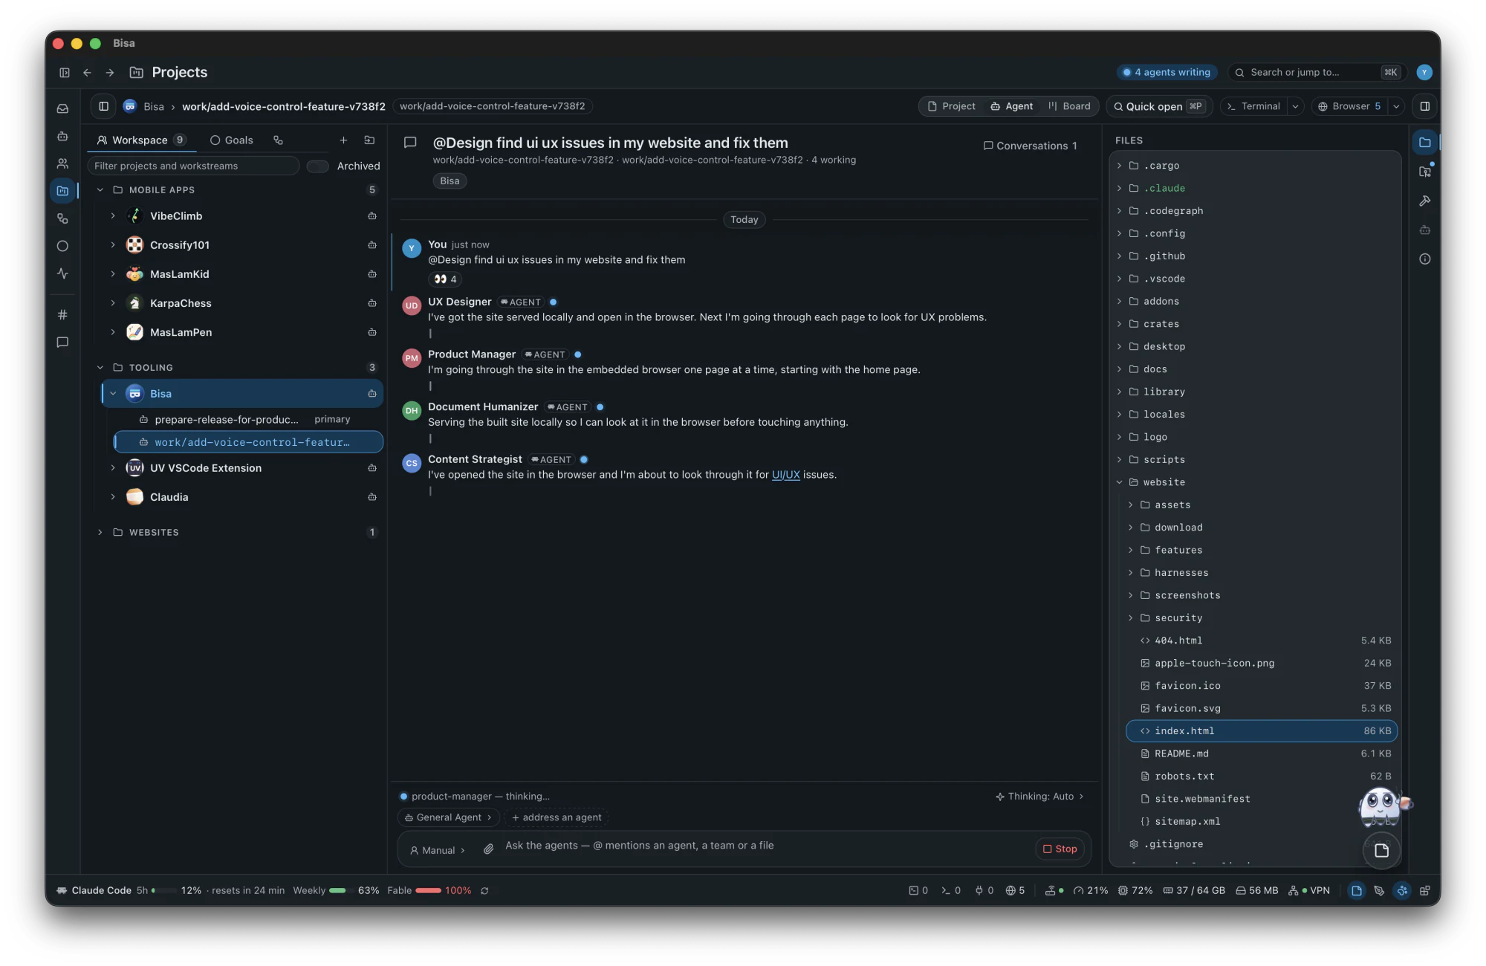Expand the Crossify101 project
This screenshot has width=1486, height=966.
(x=113, y=244)
